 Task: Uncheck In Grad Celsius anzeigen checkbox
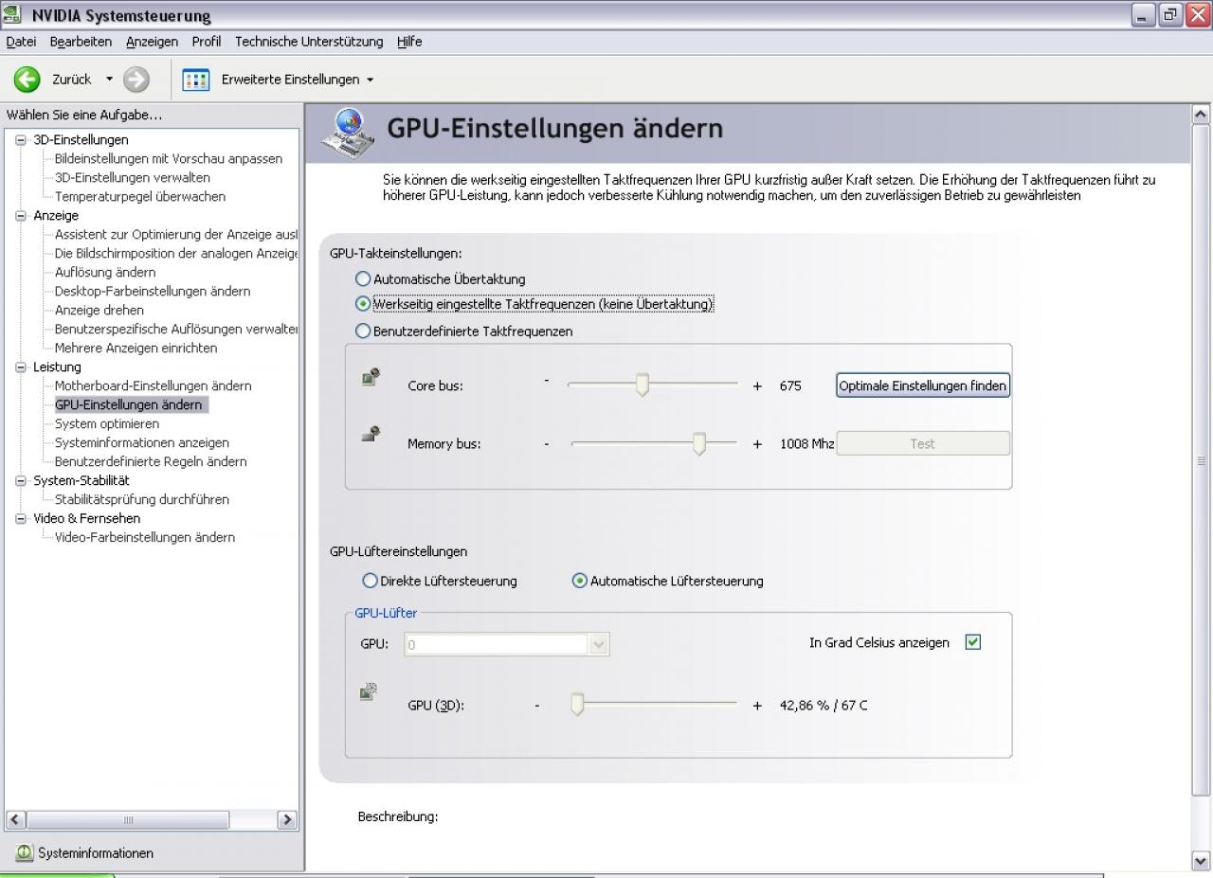point(972,642)
